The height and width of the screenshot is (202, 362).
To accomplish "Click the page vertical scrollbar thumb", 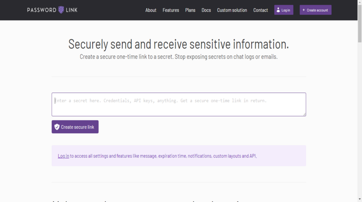I will (x=360, y=24).
